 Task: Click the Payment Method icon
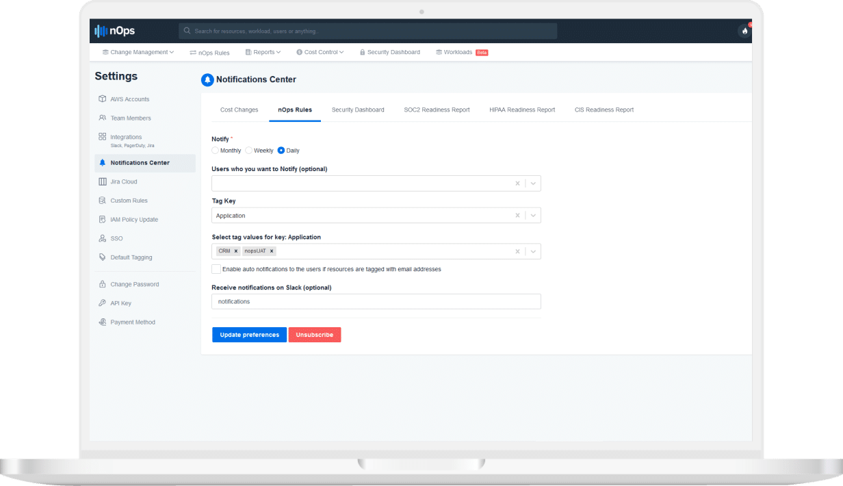pos(102,322)
